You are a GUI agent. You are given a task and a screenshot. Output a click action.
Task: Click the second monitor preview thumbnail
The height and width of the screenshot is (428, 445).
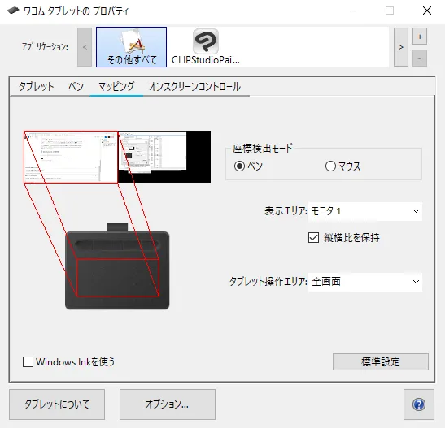[x=164, y=157]
